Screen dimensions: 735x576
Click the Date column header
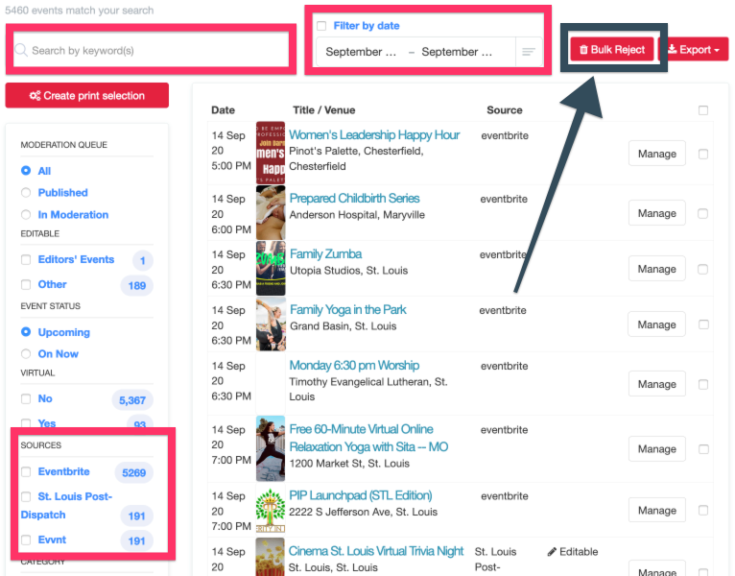pos(223,110)
